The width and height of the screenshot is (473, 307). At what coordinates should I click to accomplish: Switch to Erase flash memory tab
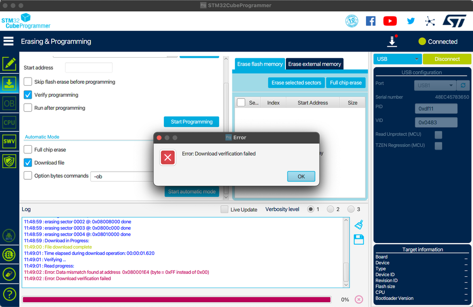pyautogui.click(x=260, y=64)
